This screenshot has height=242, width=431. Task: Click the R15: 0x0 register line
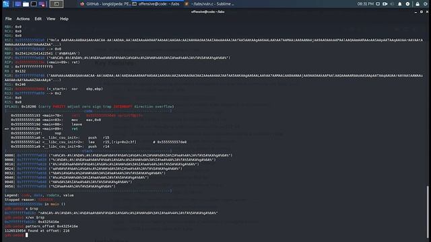13,102
